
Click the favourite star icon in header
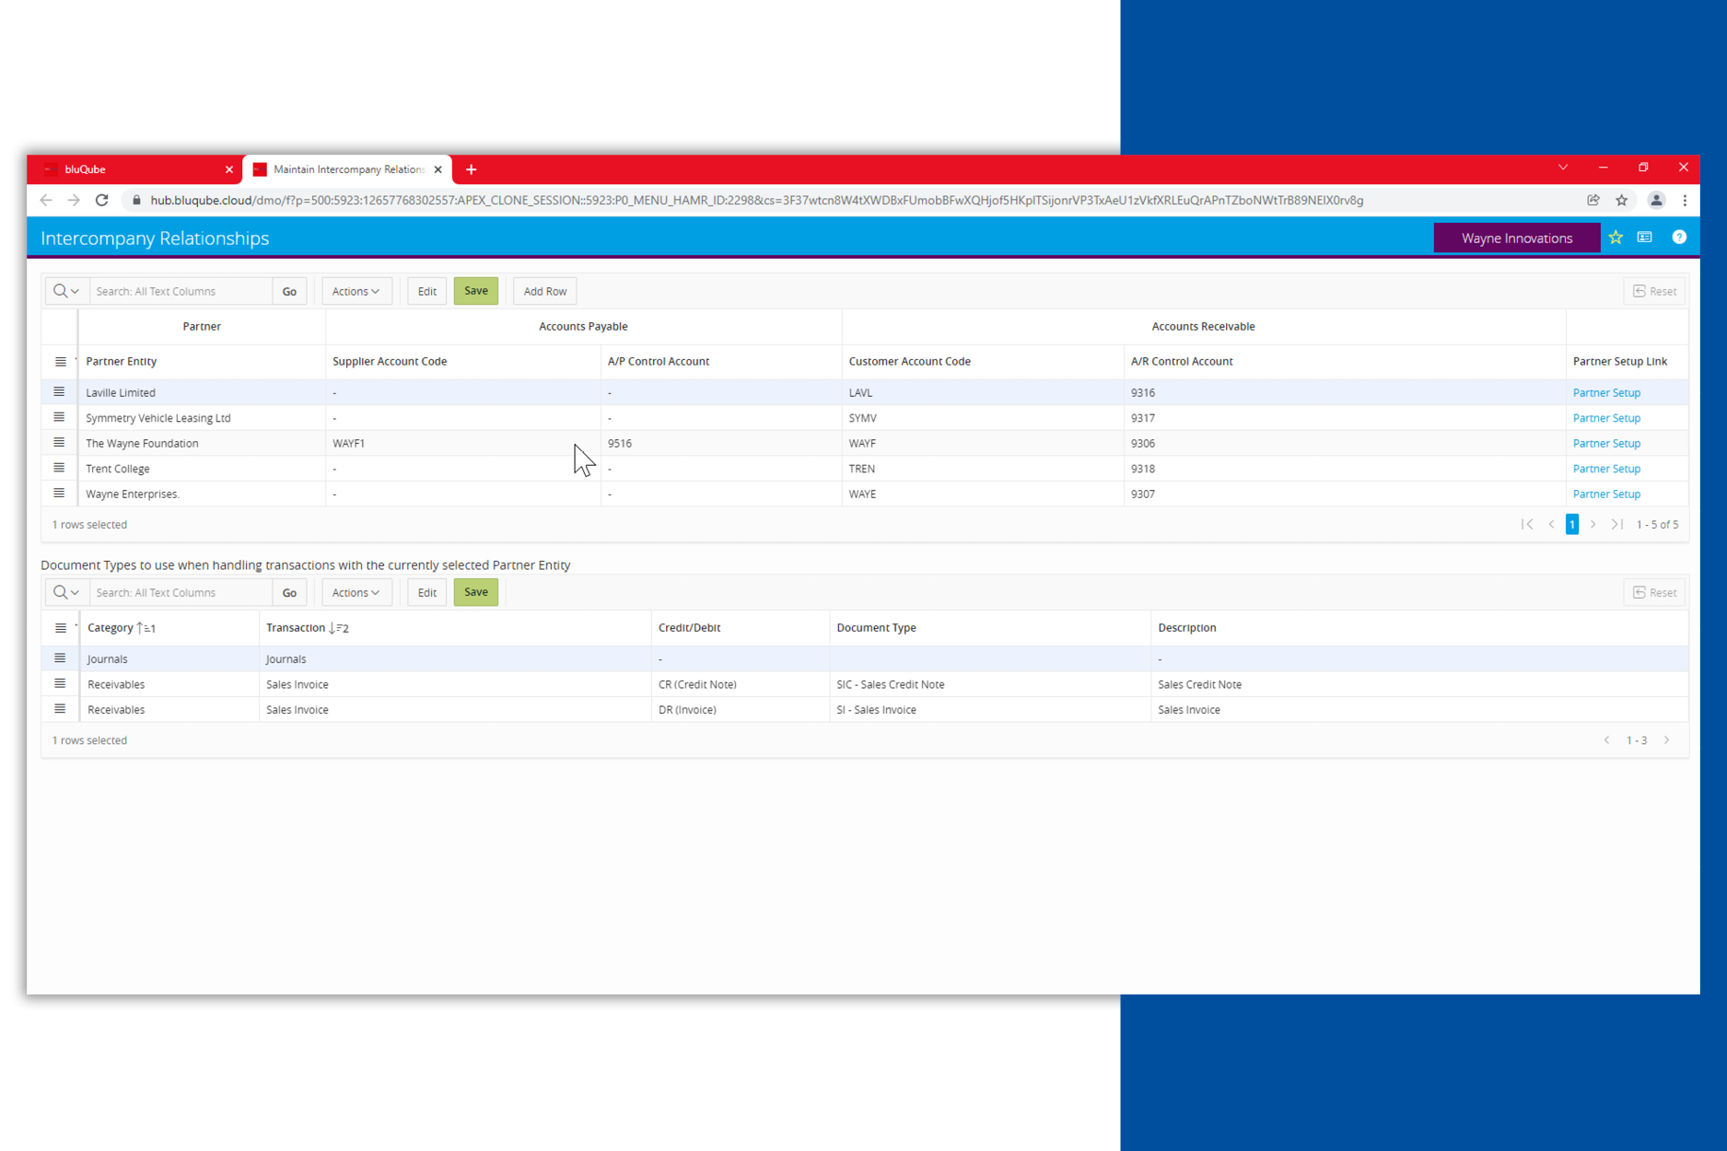[1616, 238]
